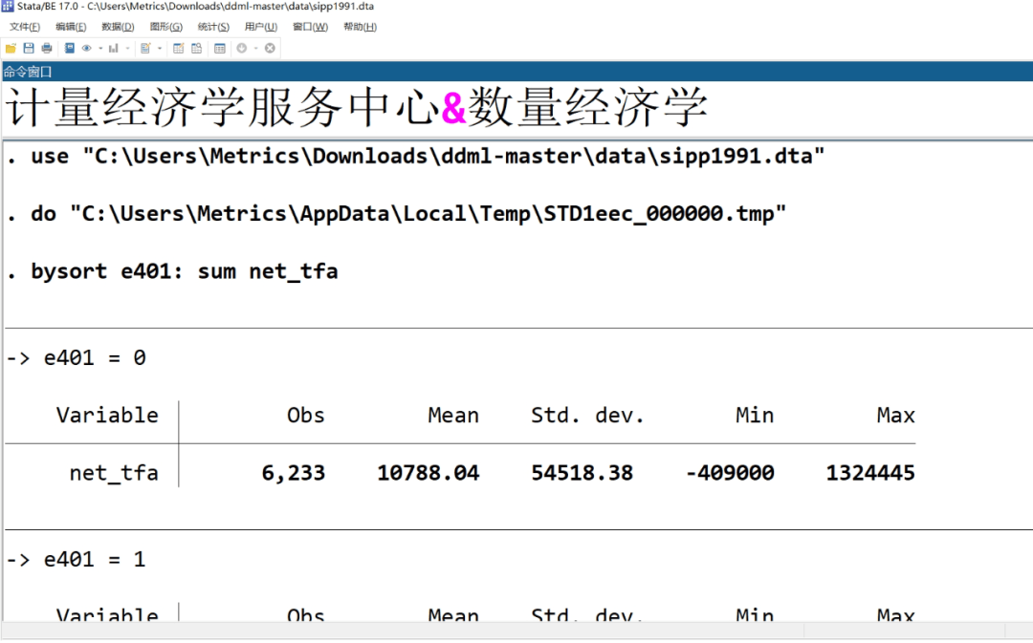Screen dimensions: 1033x643
Task: Open the Data Editor in edit mode
Action: point(180,48)
